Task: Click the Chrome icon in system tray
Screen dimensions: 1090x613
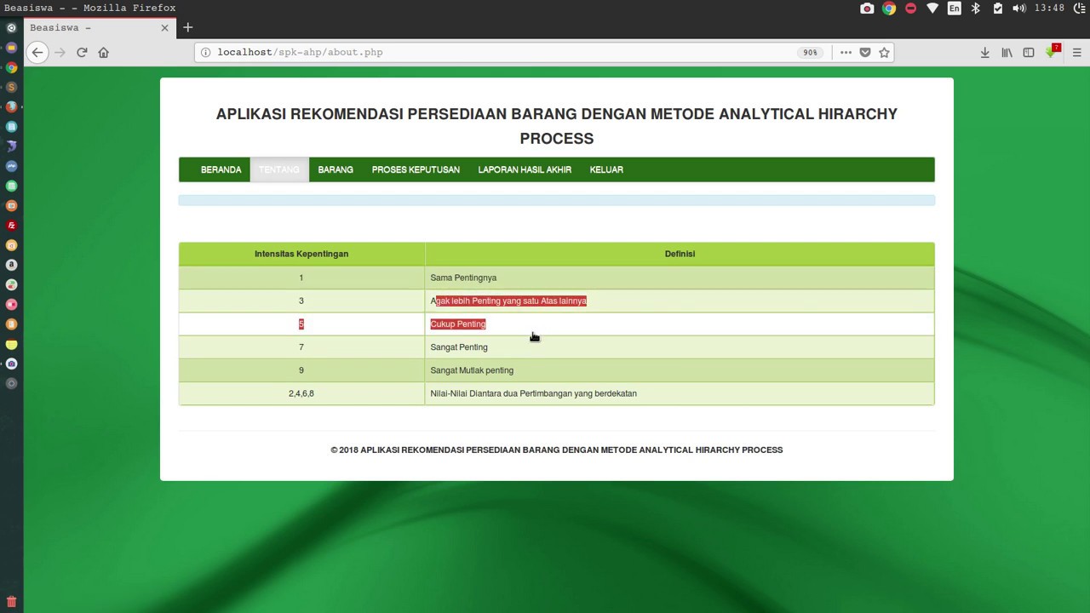Action: (x=889, y=9)
